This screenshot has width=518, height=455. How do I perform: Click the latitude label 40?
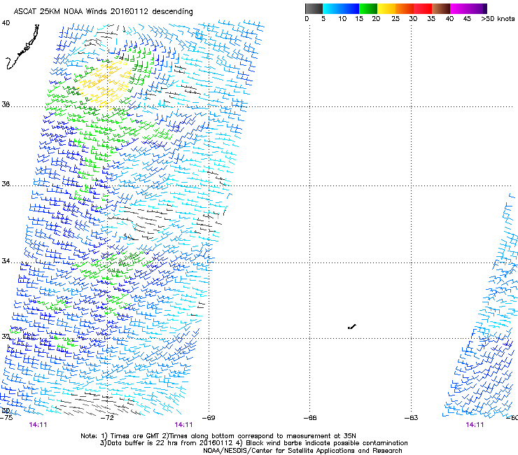pyautogui.click(x=6, y=23)
